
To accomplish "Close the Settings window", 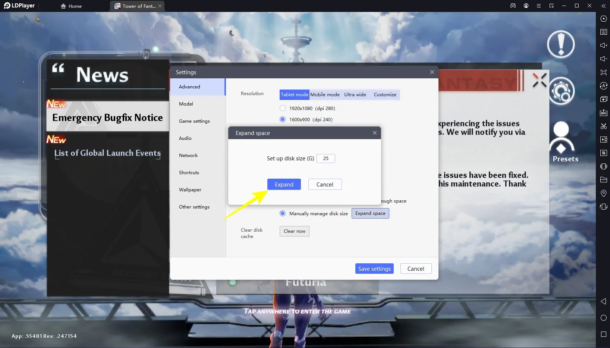I will 432,72.
